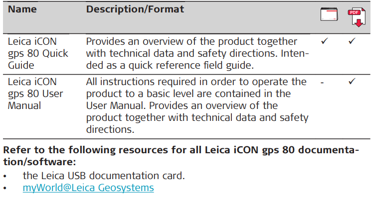The image size is (373, 201).
Task: Select the "Name" column header
Action: point(21,9)
